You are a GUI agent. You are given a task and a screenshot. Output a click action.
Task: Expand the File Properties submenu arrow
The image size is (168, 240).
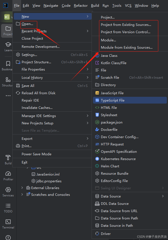pyautogui.click(x=87, y=69)
